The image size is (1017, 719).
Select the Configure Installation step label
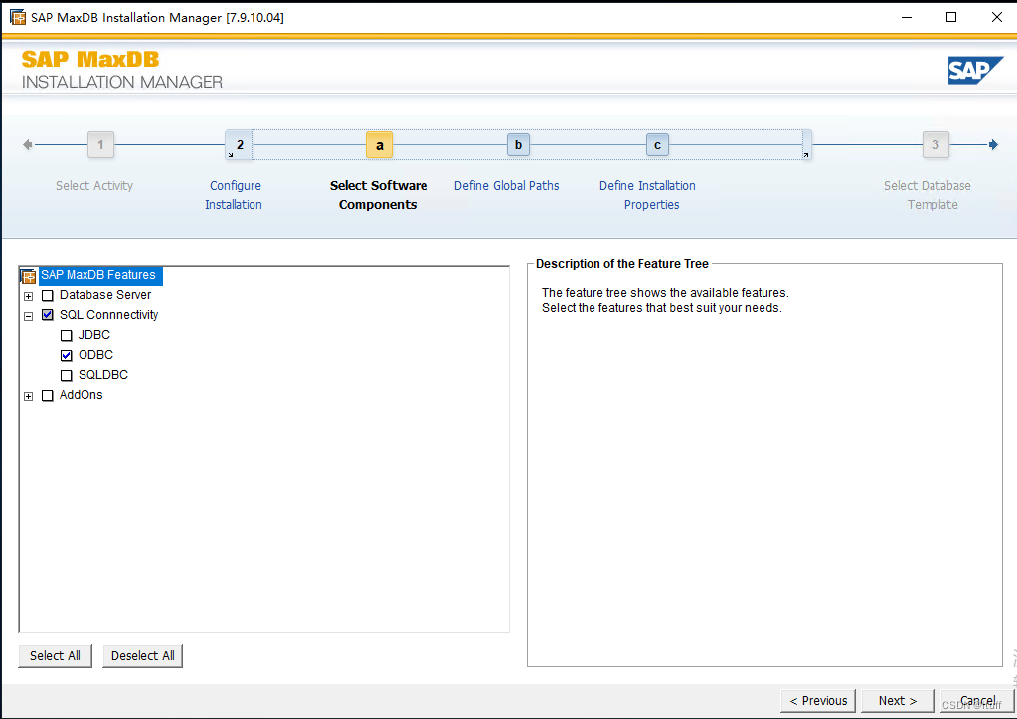pos(235,195)
